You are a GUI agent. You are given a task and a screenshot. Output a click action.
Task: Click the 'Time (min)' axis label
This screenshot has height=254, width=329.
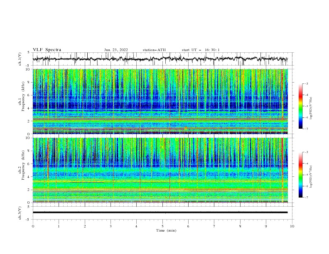166,230
